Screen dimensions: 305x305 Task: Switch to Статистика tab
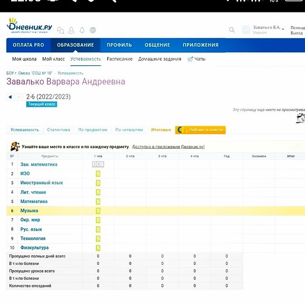59,130
